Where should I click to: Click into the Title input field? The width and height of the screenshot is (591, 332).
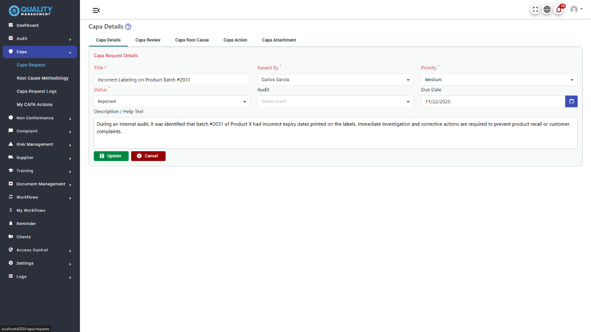tap(172, 80)
